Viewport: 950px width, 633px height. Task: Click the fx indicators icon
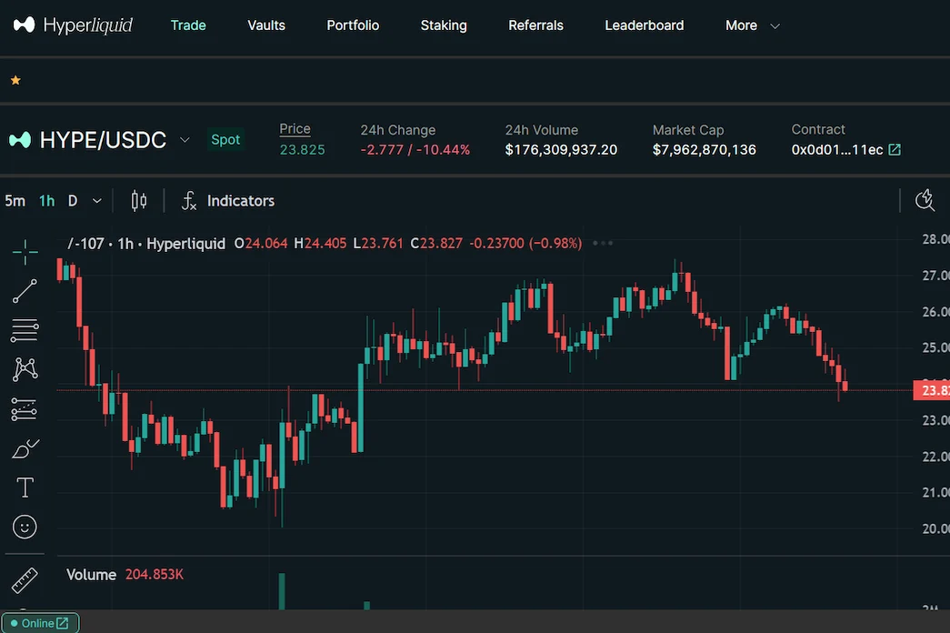(x=189, y=201)
